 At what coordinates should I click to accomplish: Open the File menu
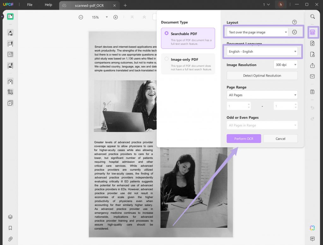click(x=29, y=5)
